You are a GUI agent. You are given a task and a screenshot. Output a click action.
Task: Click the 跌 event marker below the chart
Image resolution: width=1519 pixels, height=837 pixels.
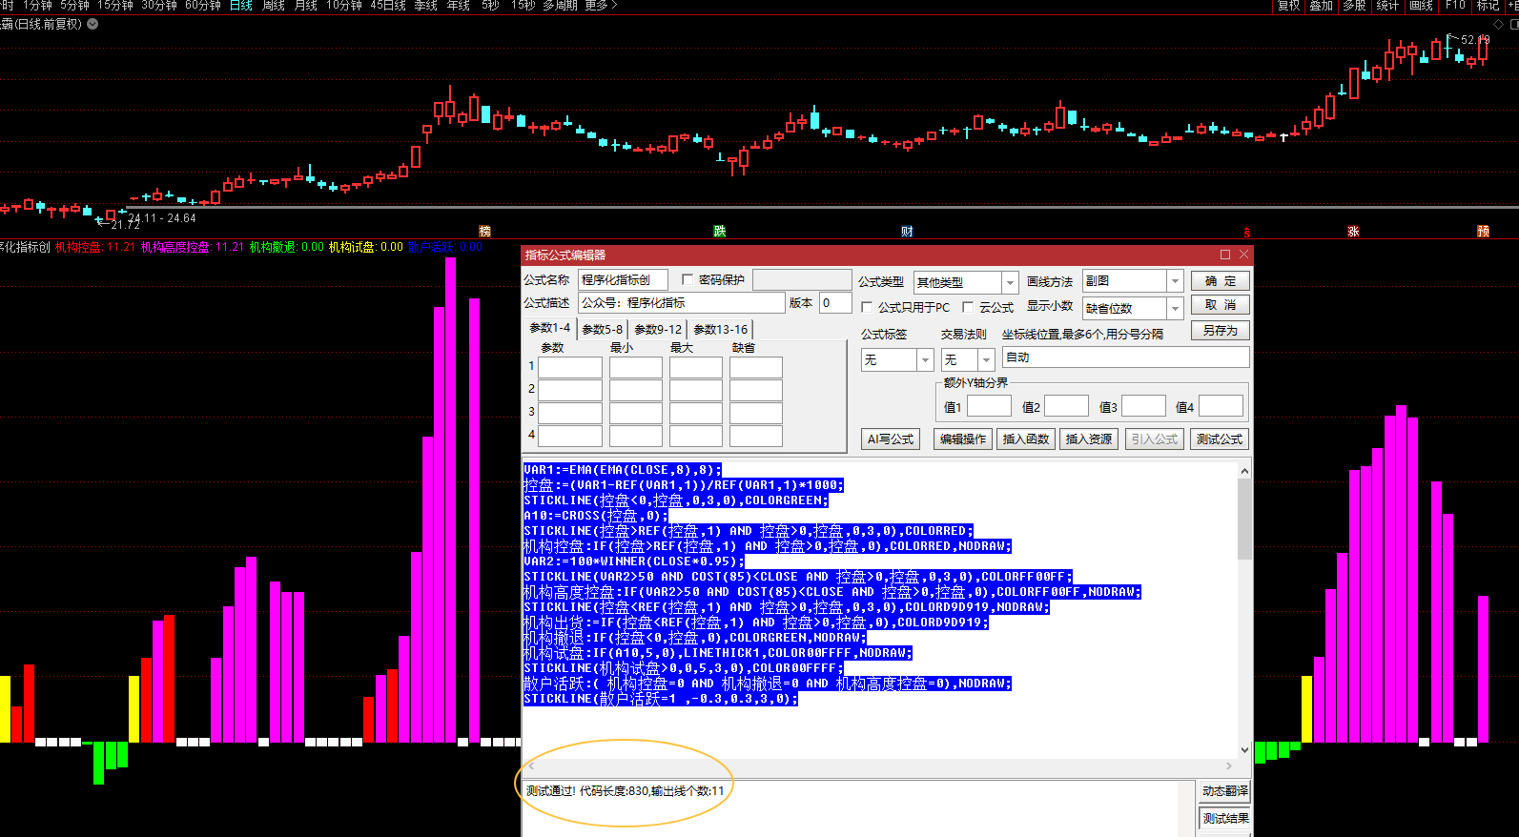720,232
